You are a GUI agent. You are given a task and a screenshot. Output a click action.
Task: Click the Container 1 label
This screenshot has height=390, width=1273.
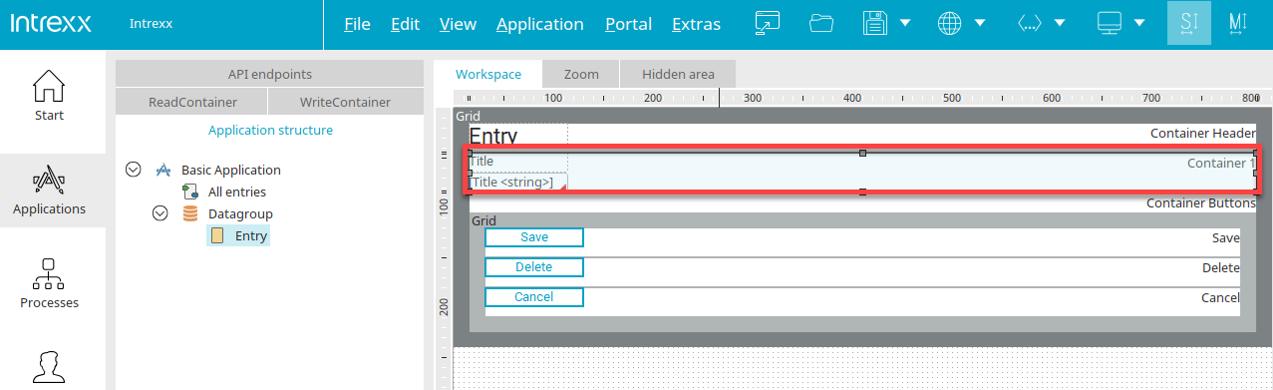(x=1221, y=164)
